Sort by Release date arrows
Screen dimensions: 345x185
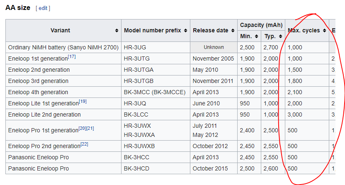pos(233,31)
